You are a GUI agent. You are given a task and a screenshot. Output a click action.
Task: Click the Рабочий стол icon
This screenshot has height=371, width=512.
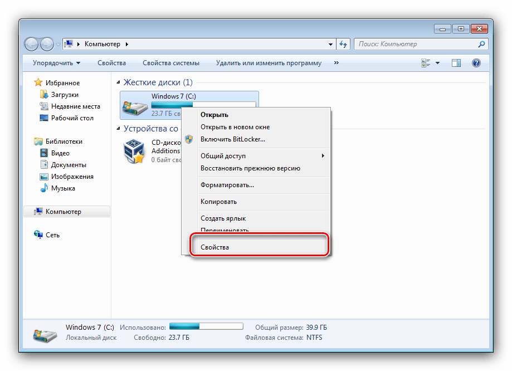[x=44, y=118]
